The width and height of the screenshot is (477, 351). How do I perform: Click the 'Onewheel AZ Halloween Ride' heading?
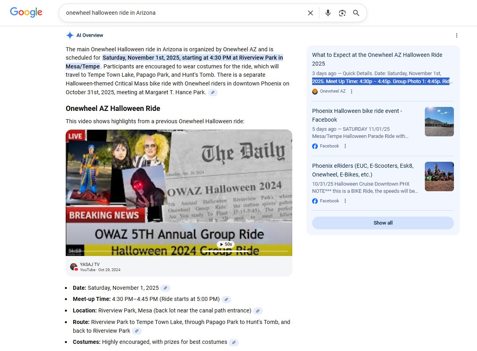point(113,109)
